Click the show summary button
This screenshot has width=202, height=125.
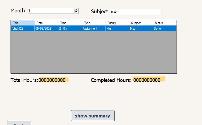93,116
